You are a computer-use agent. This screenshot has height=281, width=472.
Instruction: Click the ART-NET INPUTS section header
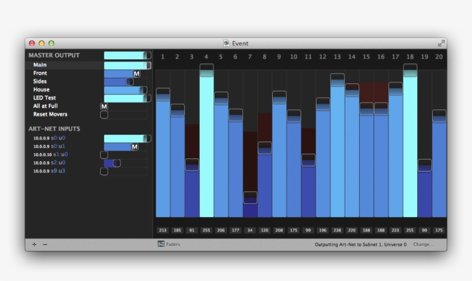55,129
